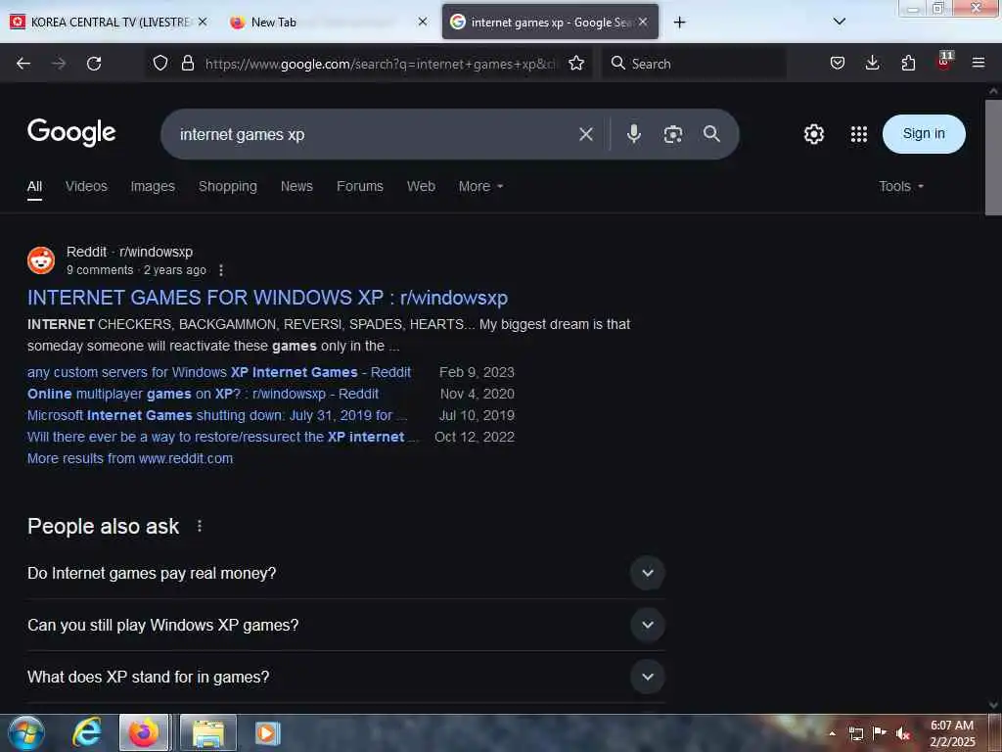Reload the page with the refresh icon
Viewport: 1002px width, 752px height.
click(94, 64)
